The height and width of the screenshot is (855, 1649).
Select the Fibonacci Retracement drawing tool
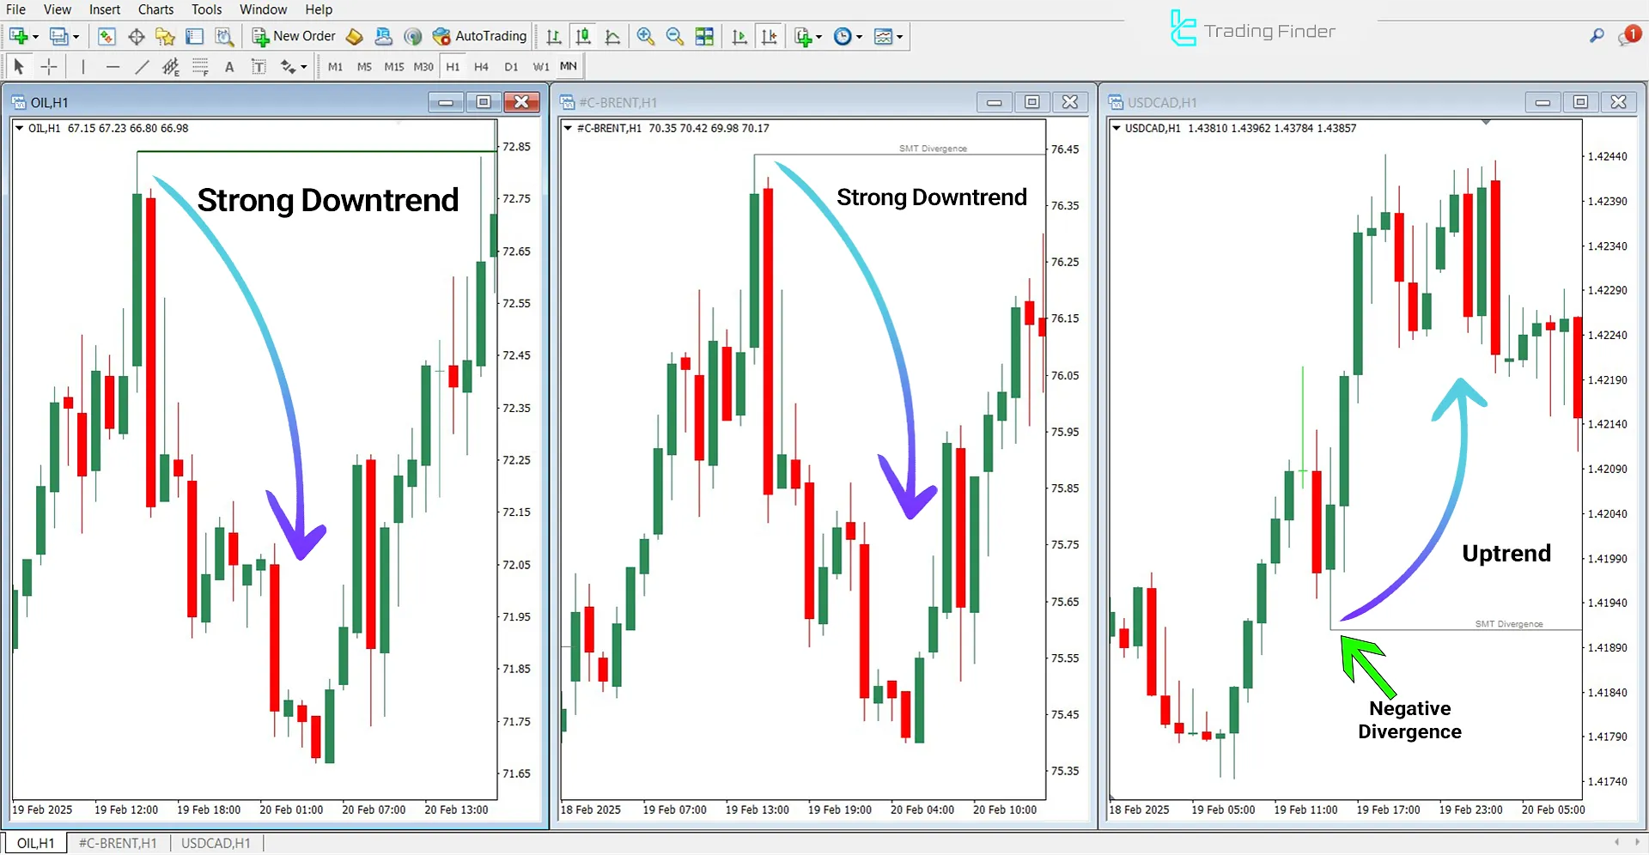200,66
